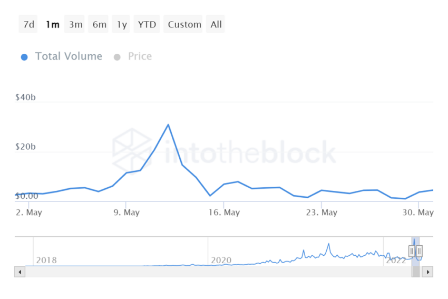Viewport: 448px width, 299px height.
Task: Click the left navigator scroll arrow
Action: pos(20,272)
